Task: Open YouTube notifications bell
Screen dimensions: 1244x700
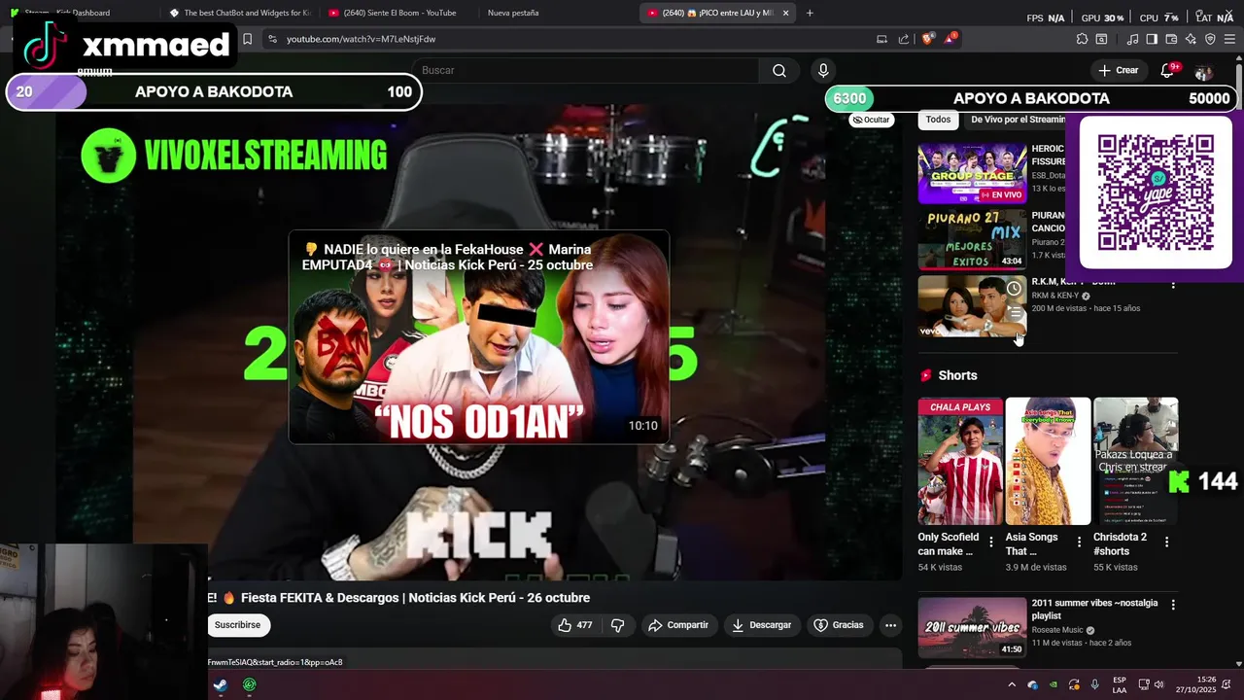Action: point(1168,70)
